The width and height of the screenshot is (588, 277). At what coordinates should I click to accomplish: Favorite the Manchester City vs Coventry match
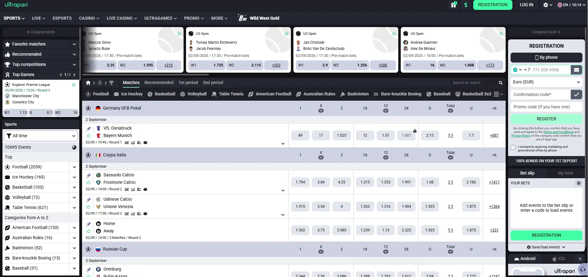(x=74, y=85)
